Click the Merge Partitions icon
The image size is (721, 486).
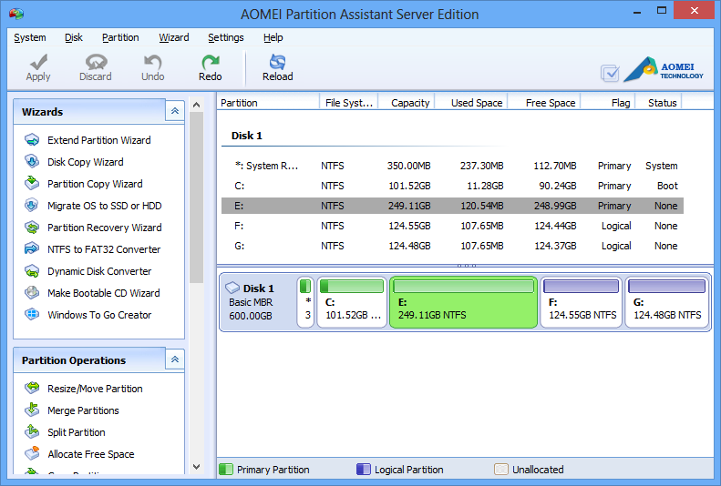pos(32,410)
